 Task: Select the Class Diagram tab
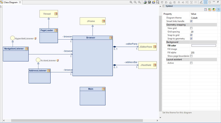point(11,2)
